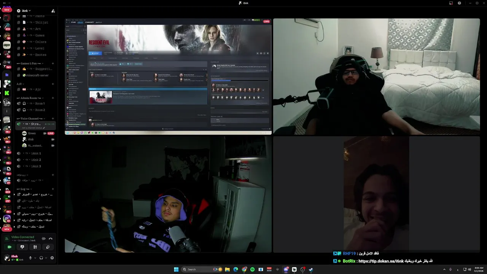Join the i6nk 2 voice channel

[36, 160]
